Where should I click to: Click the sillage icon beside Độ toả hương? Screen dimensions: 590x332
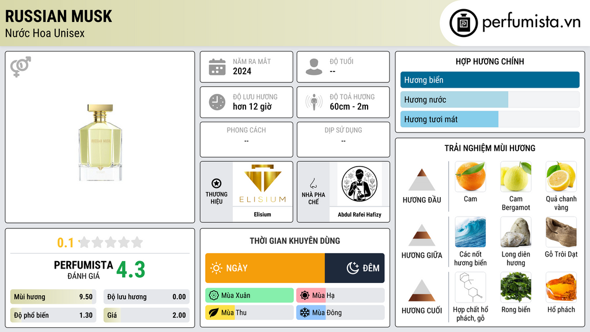pos(314,102)
